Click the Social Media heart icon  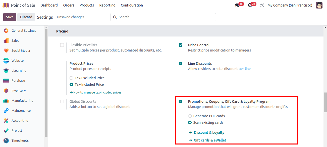pyautogui.click(x=6, y=50)
